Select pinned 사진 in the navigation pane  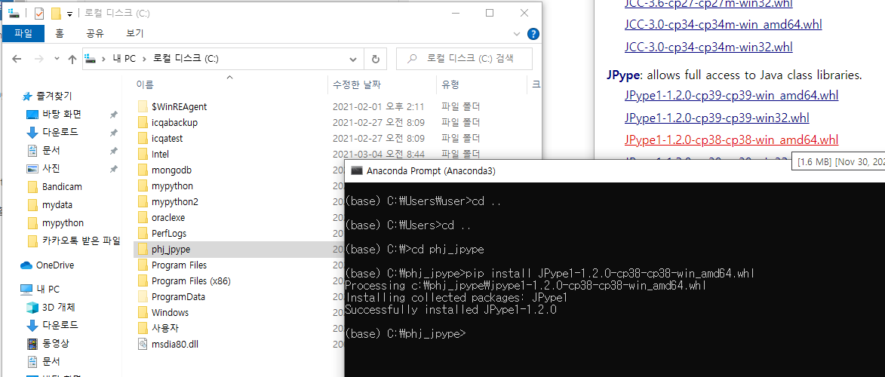[51, 168]
